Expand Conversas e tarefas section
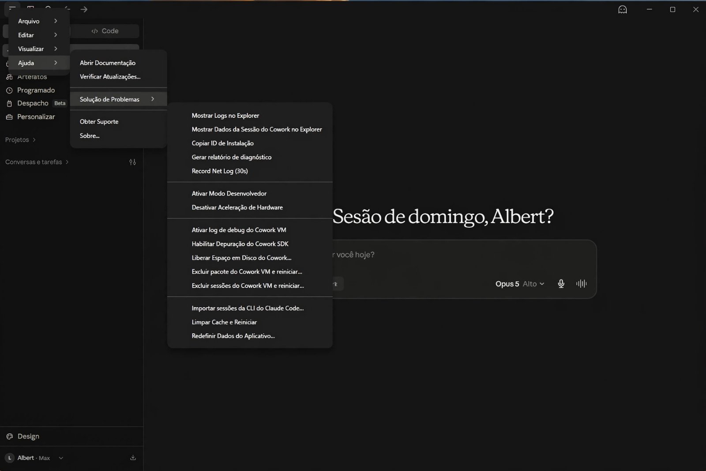Image resolution: width=706 pixels, height=471 pixels. point(37,162)
